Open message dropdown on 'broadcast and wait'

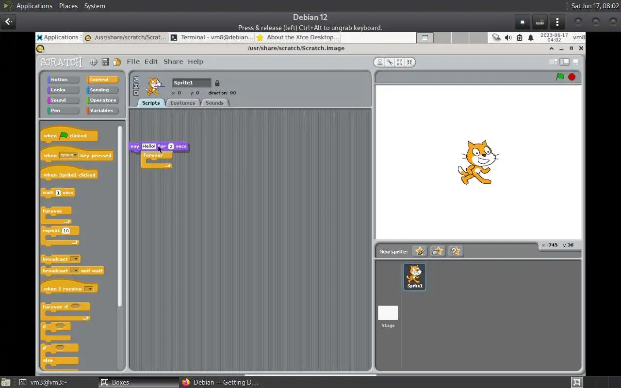coord(74,271)
